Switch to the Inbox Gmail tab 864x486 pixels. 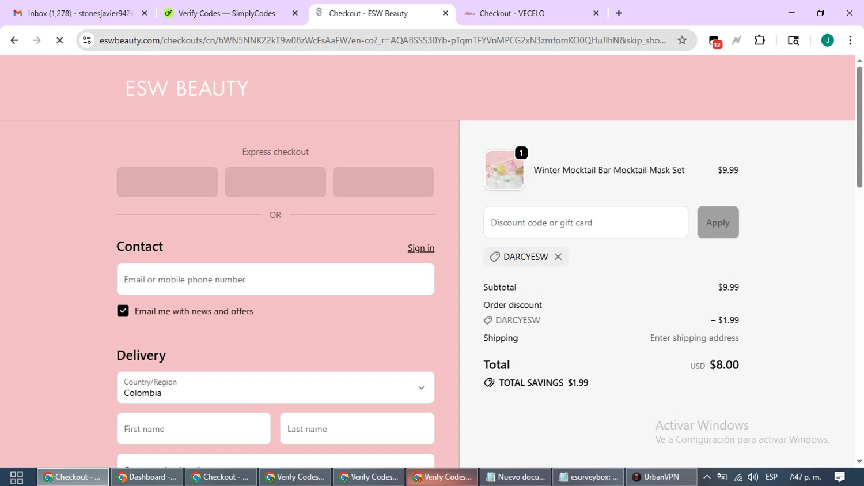click(80, 13)
